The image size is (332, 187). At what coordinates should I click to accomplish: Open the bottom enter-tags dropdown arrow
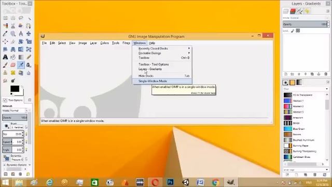(x=327, y=170)
